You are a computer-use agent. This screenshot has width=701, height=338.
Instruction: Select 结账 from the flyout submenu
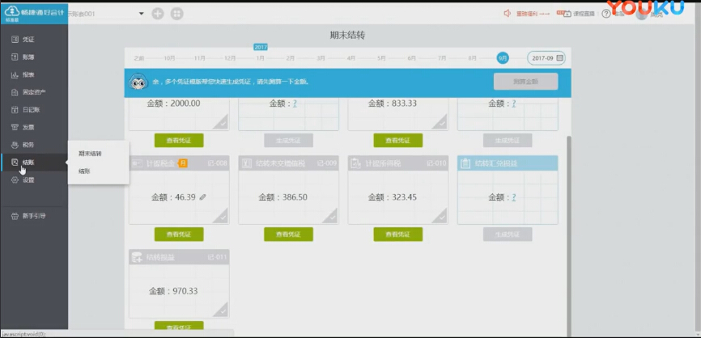(x=84, y=171)
